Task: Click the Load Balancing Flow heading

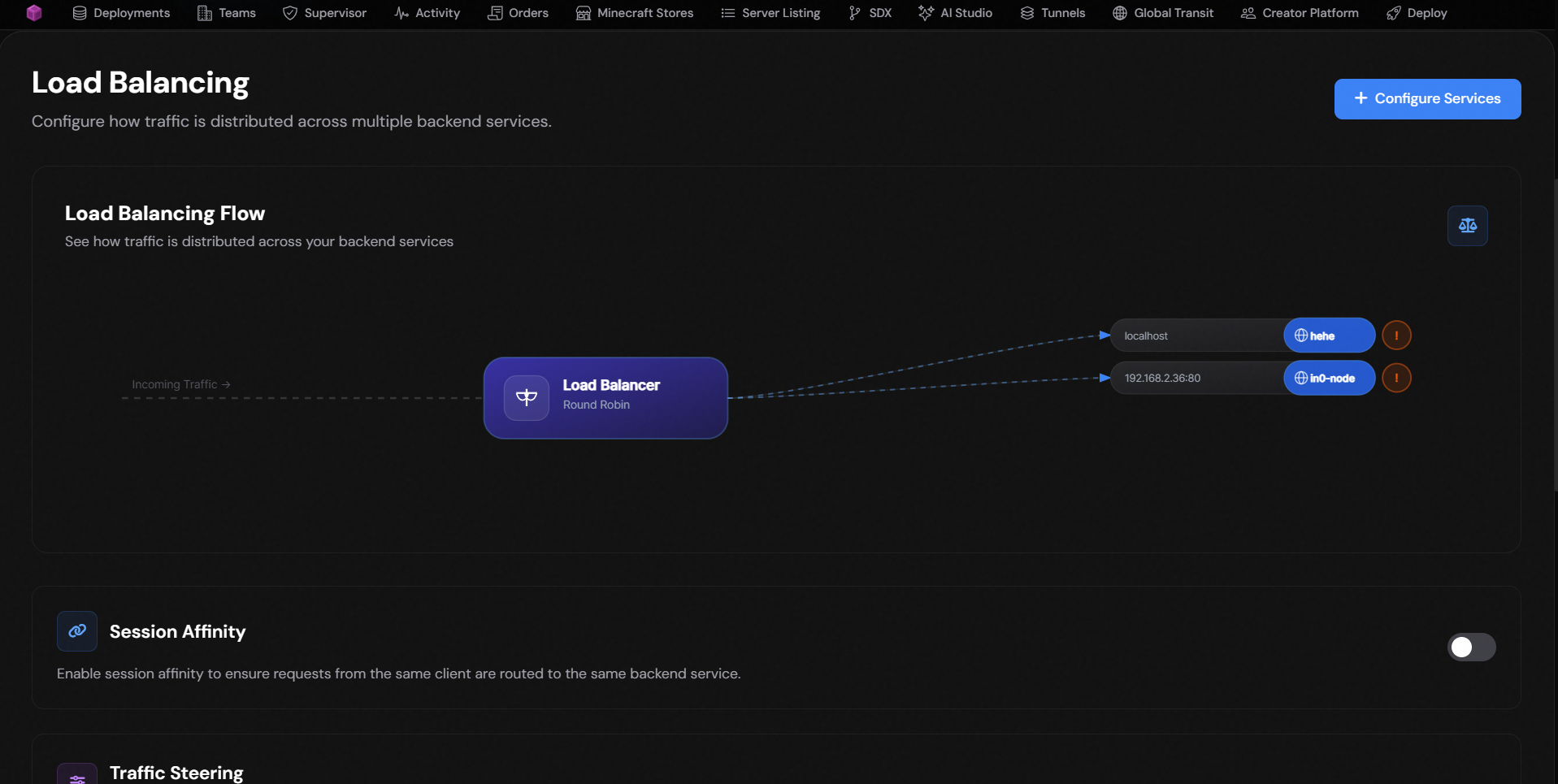Action: coord(165,213)
